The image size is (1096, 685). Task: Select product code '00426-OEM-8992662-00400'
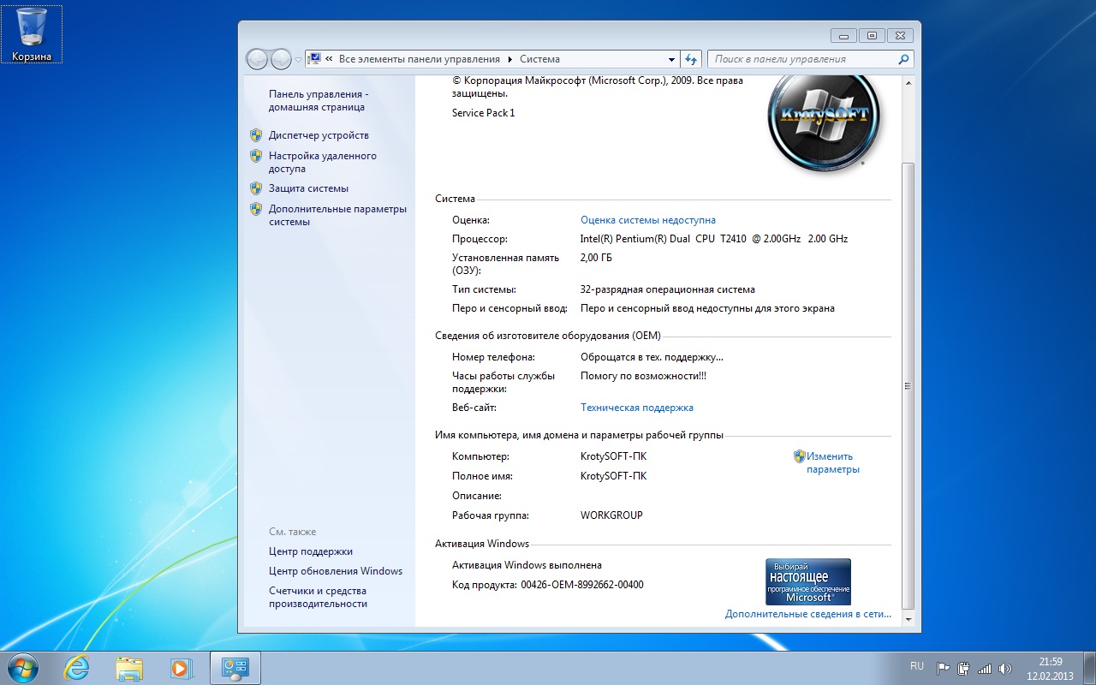(582, 585)
